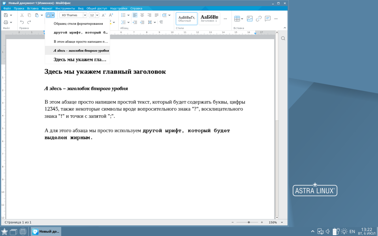Click the Стили overflow ellipsis button
The width and height of the screenshot is (378, 236).
pos(226,19)
